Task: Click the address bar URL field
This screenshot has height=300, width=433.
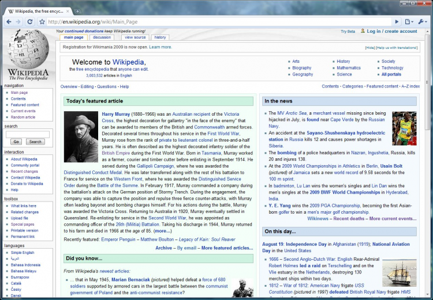Action: (x=218, y=22)
